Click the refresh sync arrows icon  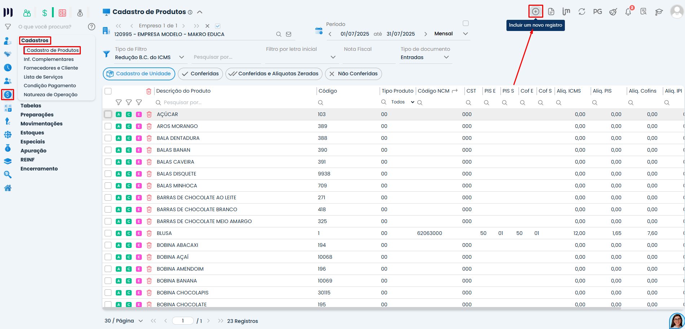(581, 12)
